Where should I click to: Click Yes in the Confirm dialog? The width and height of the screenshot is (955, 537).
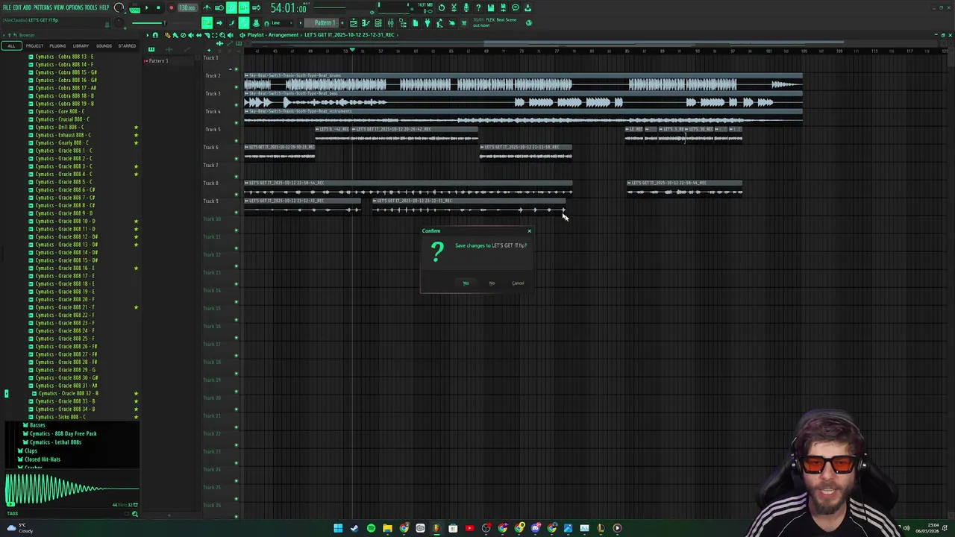click(x=466, y=283)
